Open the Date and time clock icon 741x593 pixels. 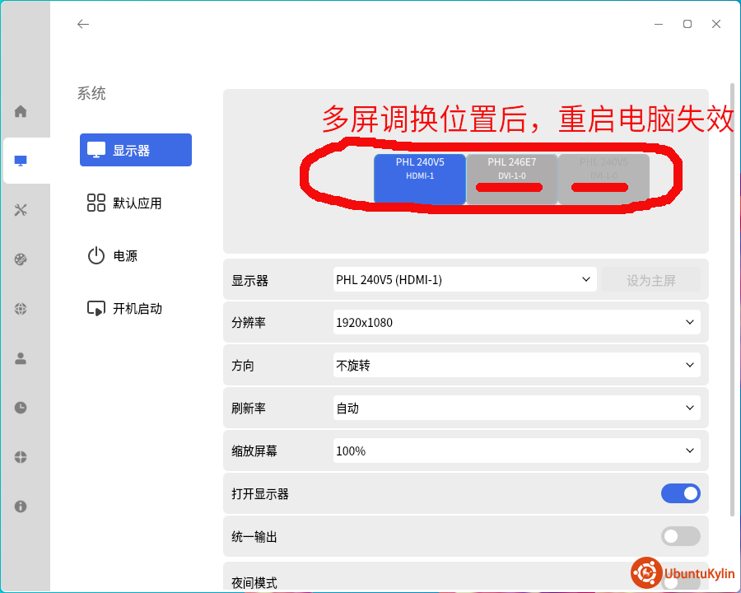click(x=21, y=408)
